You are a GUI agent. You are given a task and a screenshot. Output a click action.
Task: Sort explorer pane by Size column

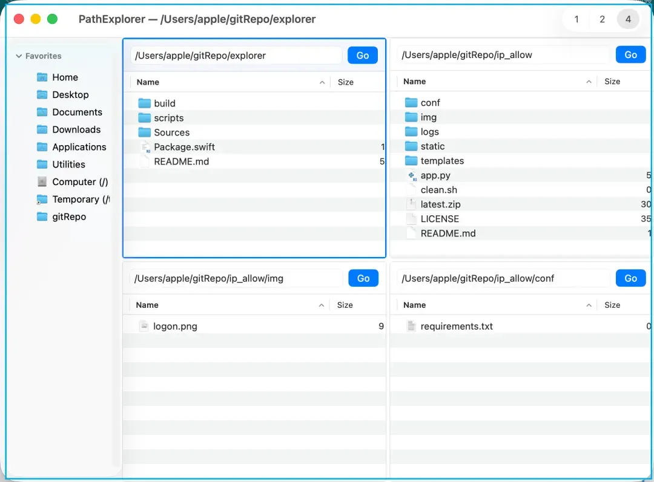tap(346, 82)
